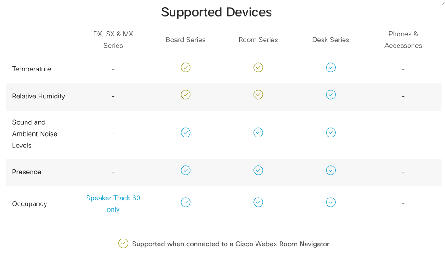Image resolution: width=445 pixels, height=254 pixels.
Task: Click Occupancy checkmark under Room Series
Action: 258,202
